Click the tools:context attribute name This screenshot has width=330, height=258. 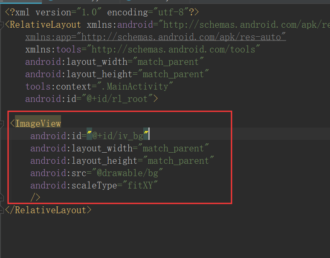point(58,87)
